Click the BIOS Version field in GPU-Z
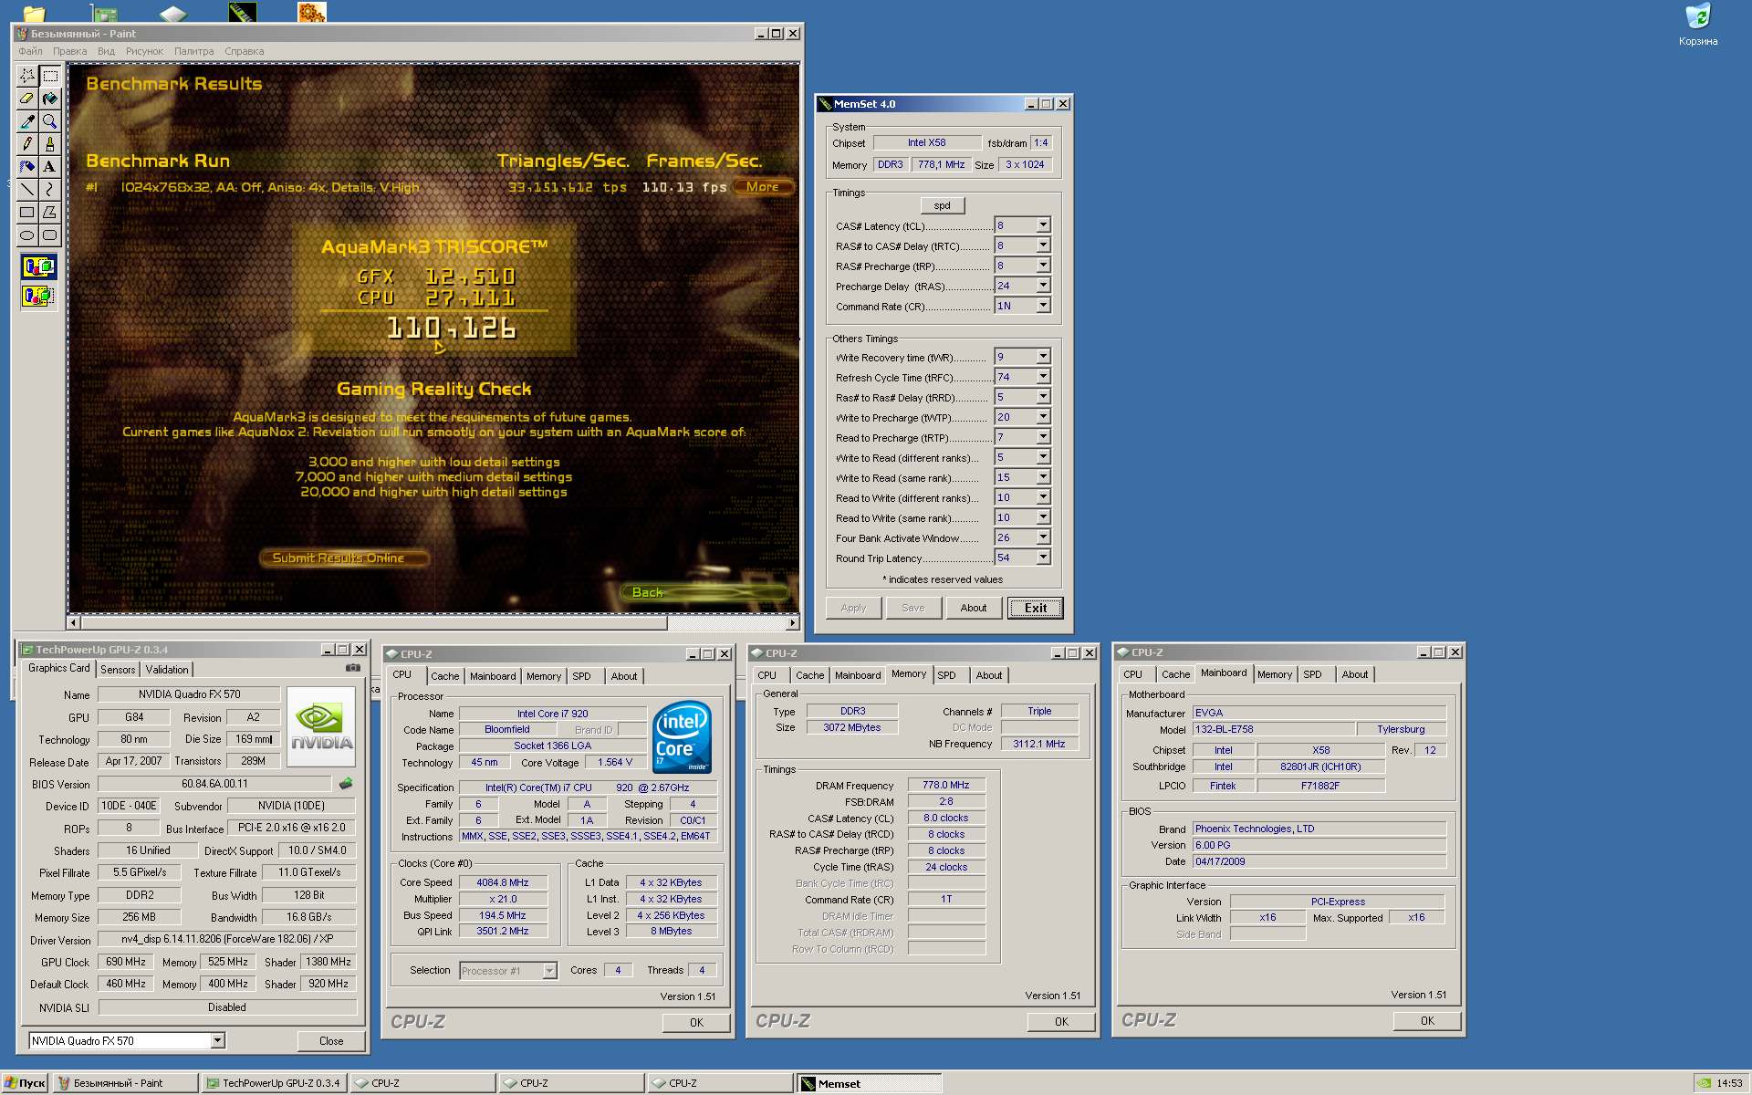The width and height of the screenshot is (1752, 1095). pos(214,784)
